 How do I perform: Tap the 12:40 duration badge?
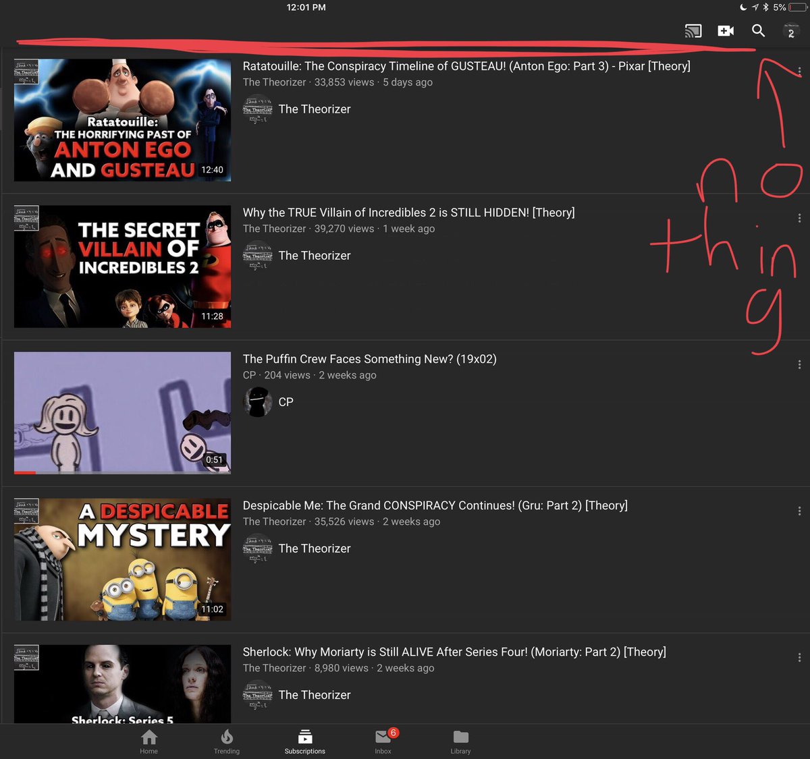[212, 170]
